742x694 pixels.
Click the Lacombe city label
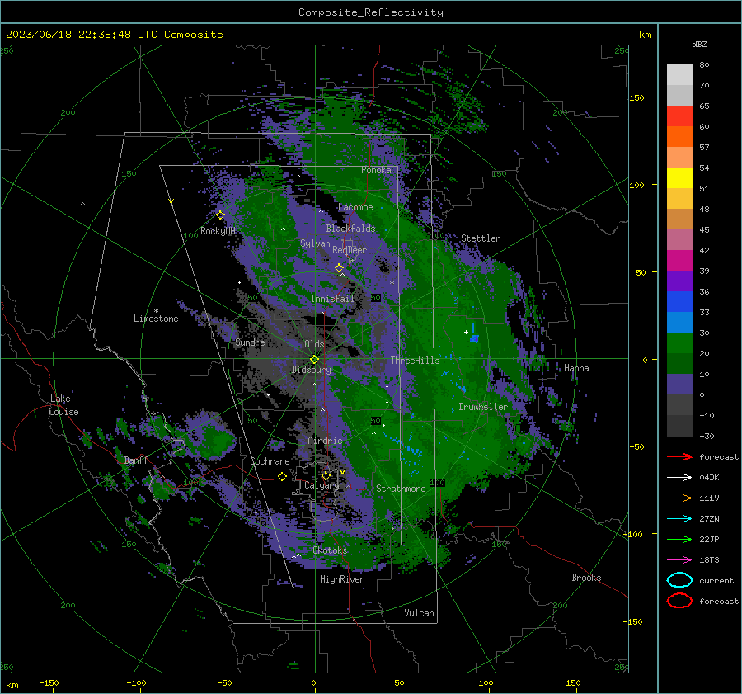[355, 207]
